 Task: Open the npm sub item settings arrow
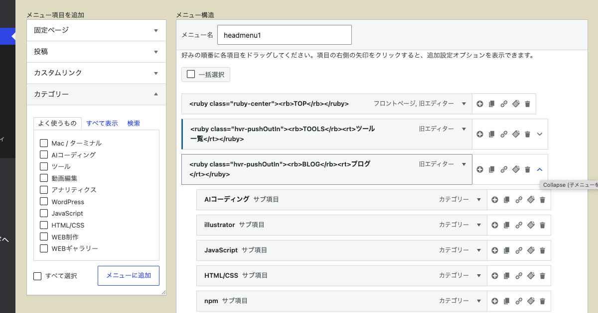(x=479, y=301)
